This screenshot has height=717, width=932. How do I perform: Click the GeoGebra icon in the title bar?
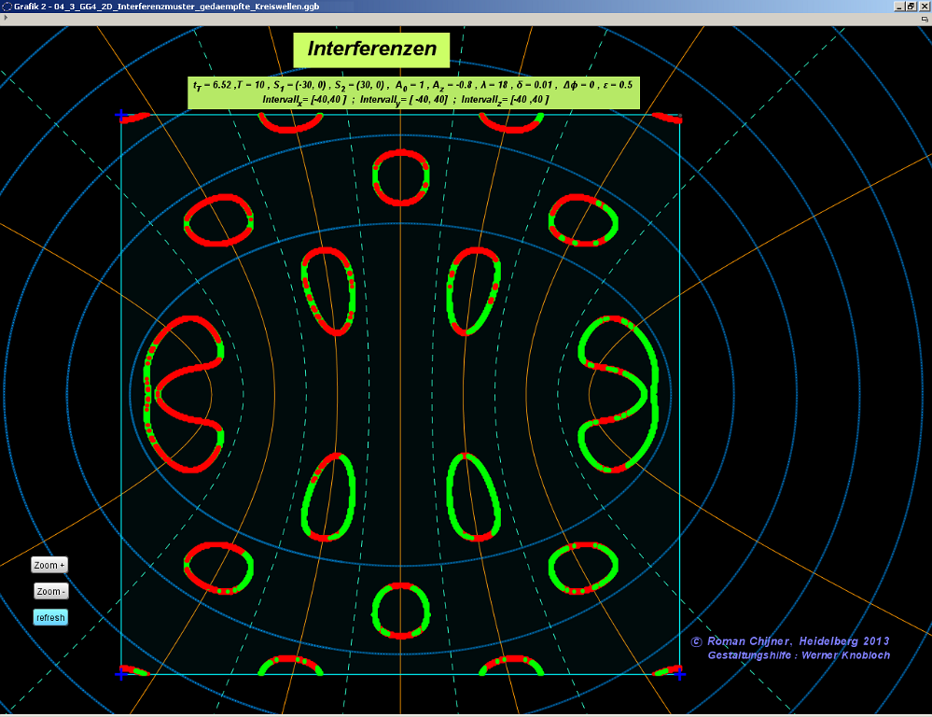[x=7, y=7]
